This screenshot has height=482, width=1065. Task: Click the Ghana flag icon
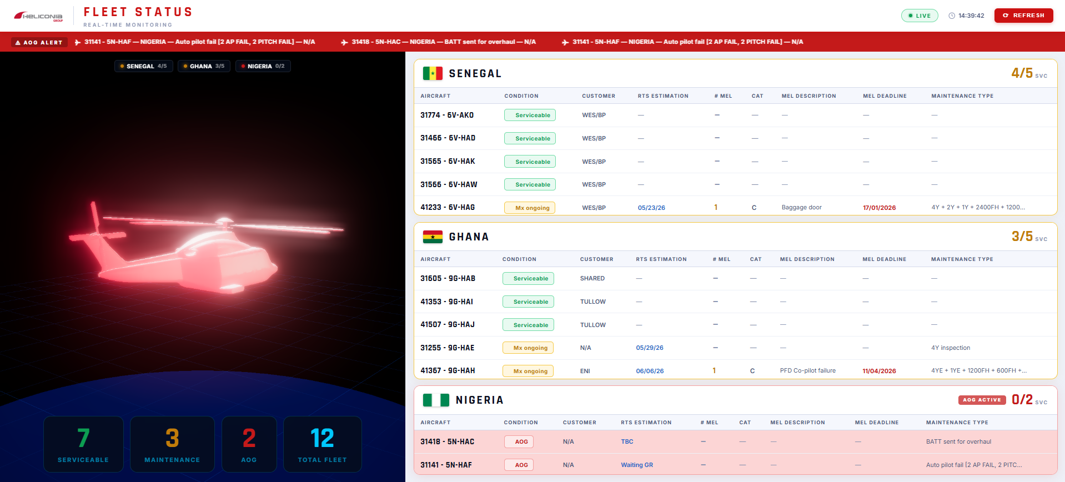pos(433,237)
